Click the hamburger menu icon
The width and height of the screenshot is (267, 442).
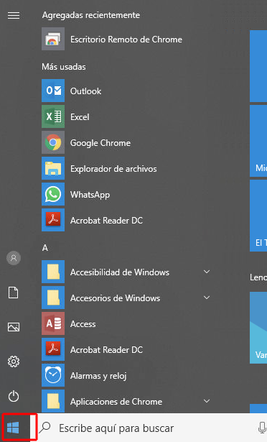coord(14,15)
